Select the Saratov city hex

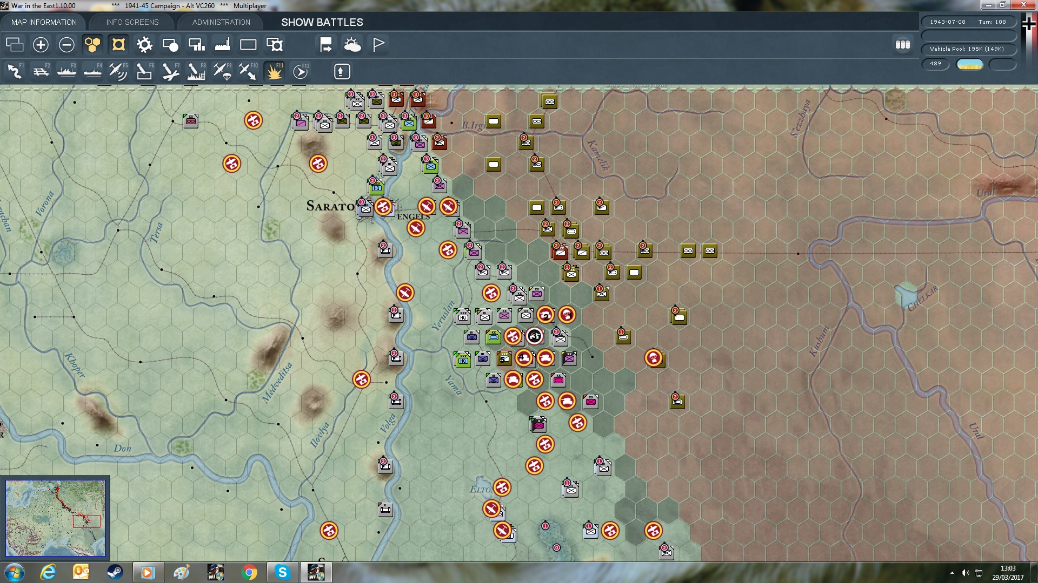[366, 207]
